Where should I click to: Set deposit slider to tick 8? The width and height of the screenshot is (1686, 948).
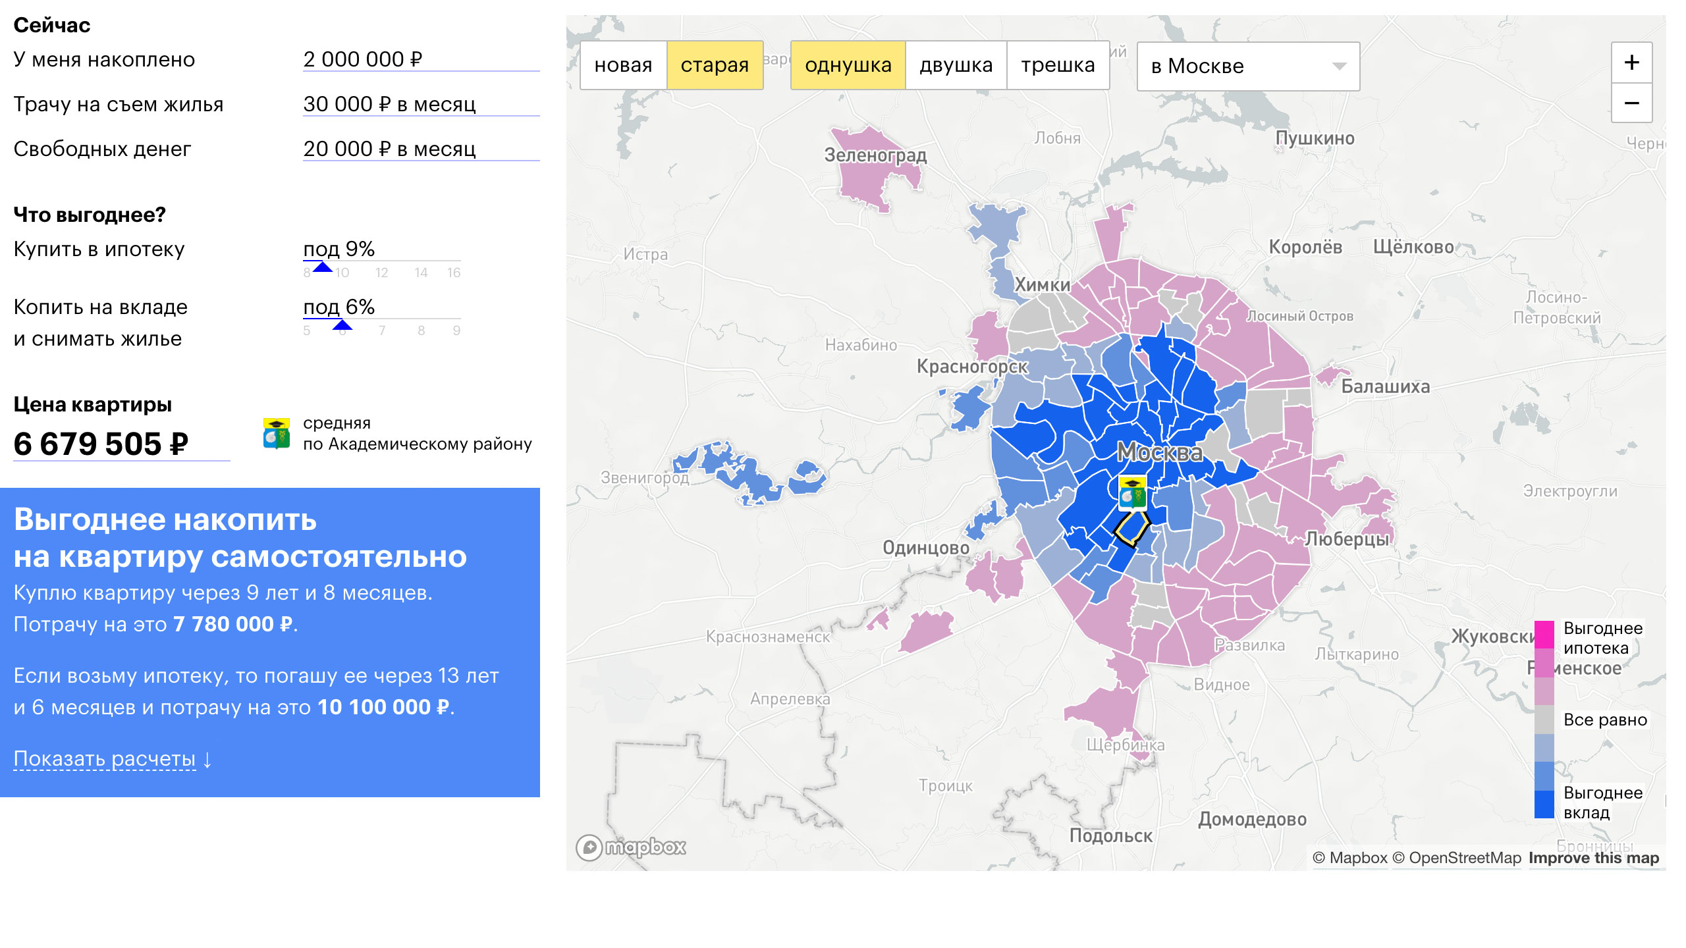point(421,330)
